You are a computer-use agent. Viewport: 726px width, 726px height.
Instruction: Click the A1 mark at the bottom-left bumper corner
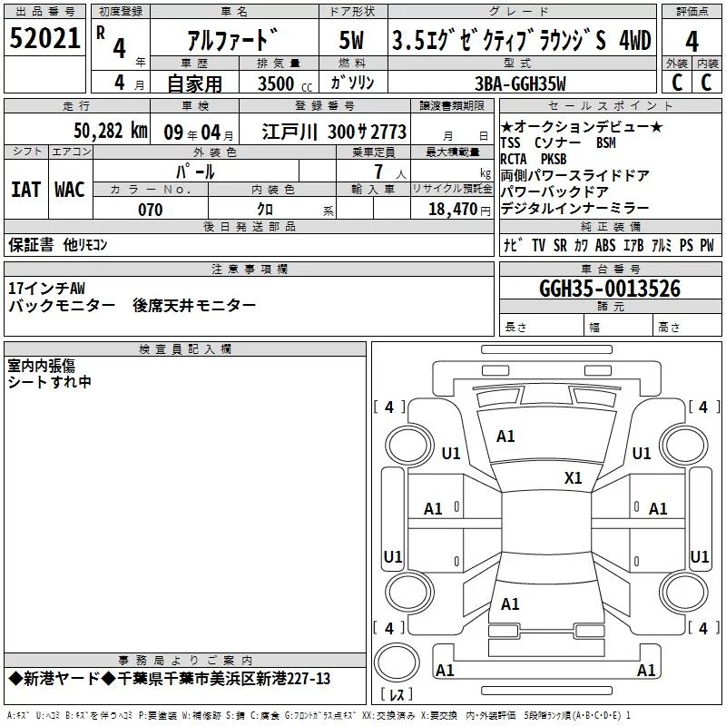click(445, 671)
